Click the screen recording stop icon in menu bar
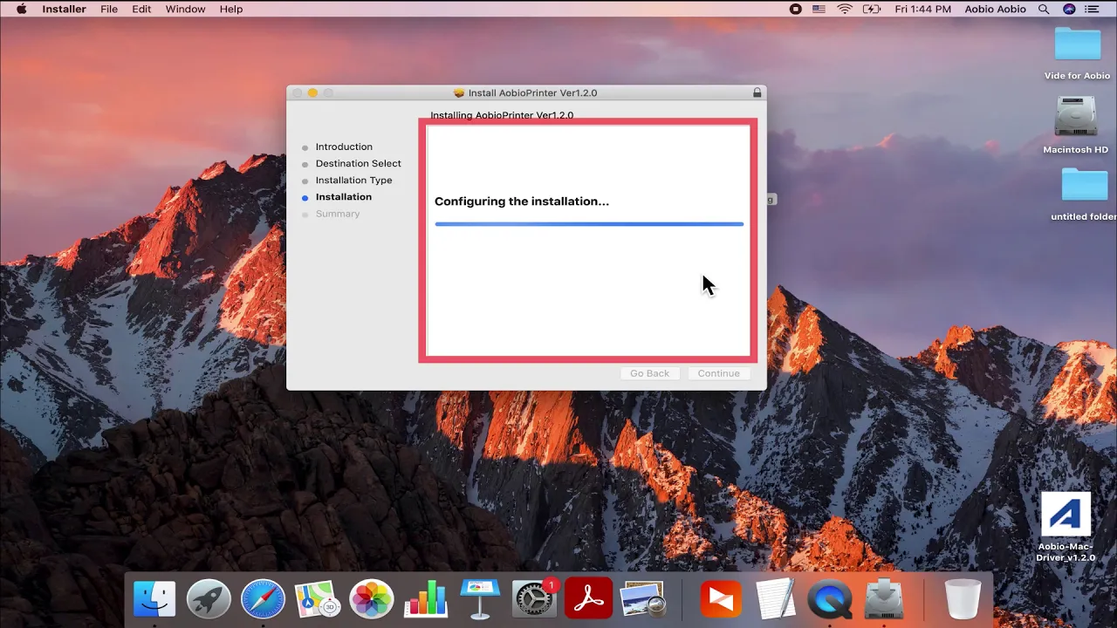This screenshot has height=628, width=1117. 795,9
